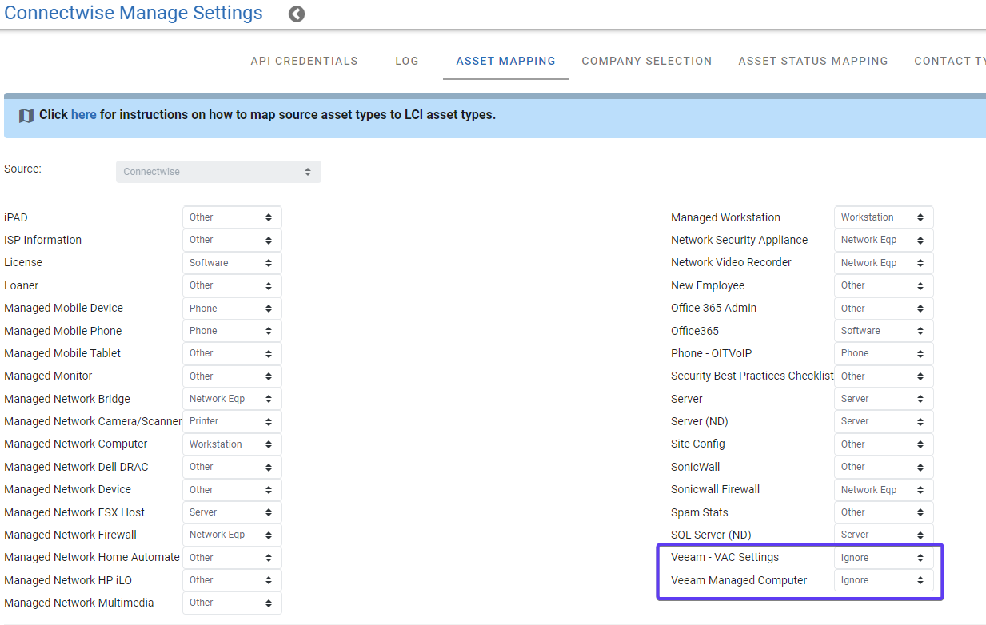The width and height of the screenshot is (986, 625).
Task: Expand the Loaner asset type dropdown
Action: [232, 285]
